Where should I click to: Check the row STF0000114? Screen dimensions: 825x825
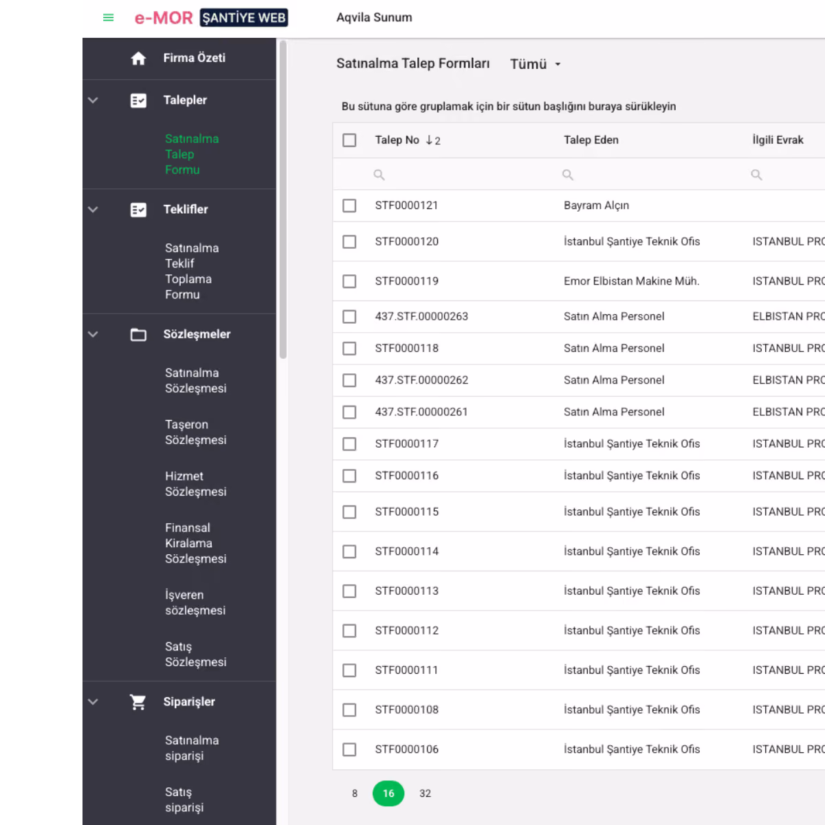coord(349,551)
